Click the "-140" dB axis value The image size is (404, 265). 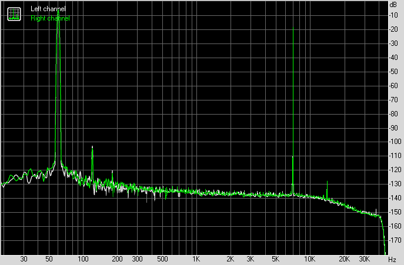click(x=395, y=198)
